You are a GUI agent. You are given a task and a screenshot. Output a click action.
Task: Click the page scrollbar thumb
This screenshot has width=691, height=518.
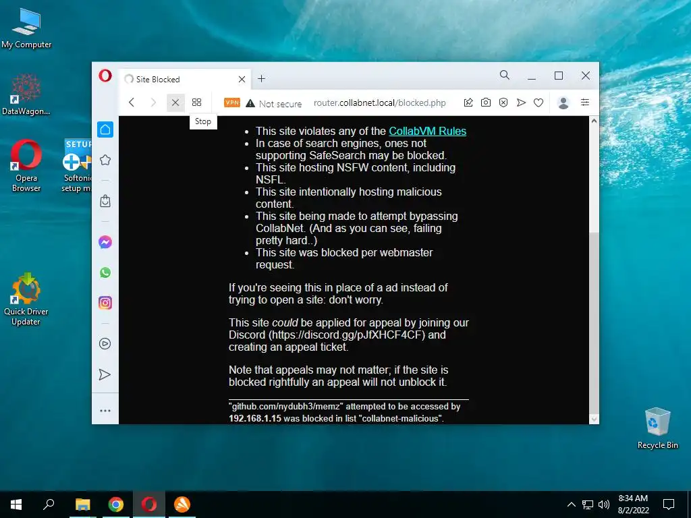(x=594, y=323)
